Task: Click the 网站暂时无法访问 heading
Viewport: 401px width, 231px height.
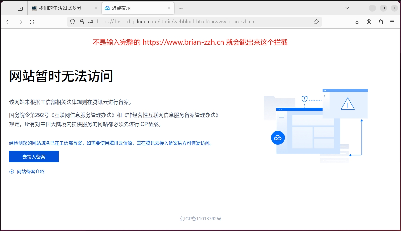Action: point(61,76)
